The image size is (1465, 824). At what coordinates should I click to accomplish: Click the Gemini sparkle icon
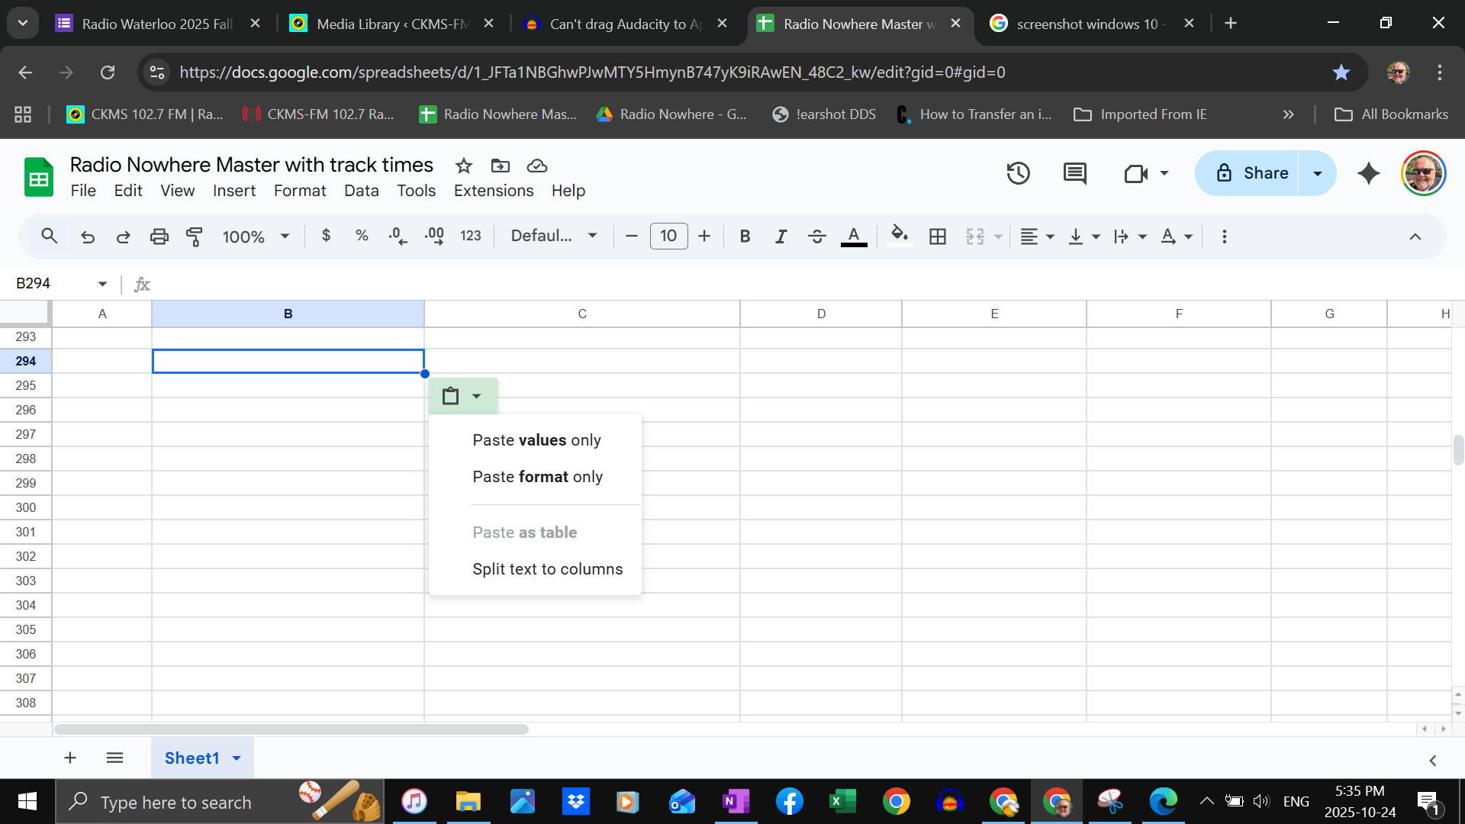click(x=1369, y=173)
